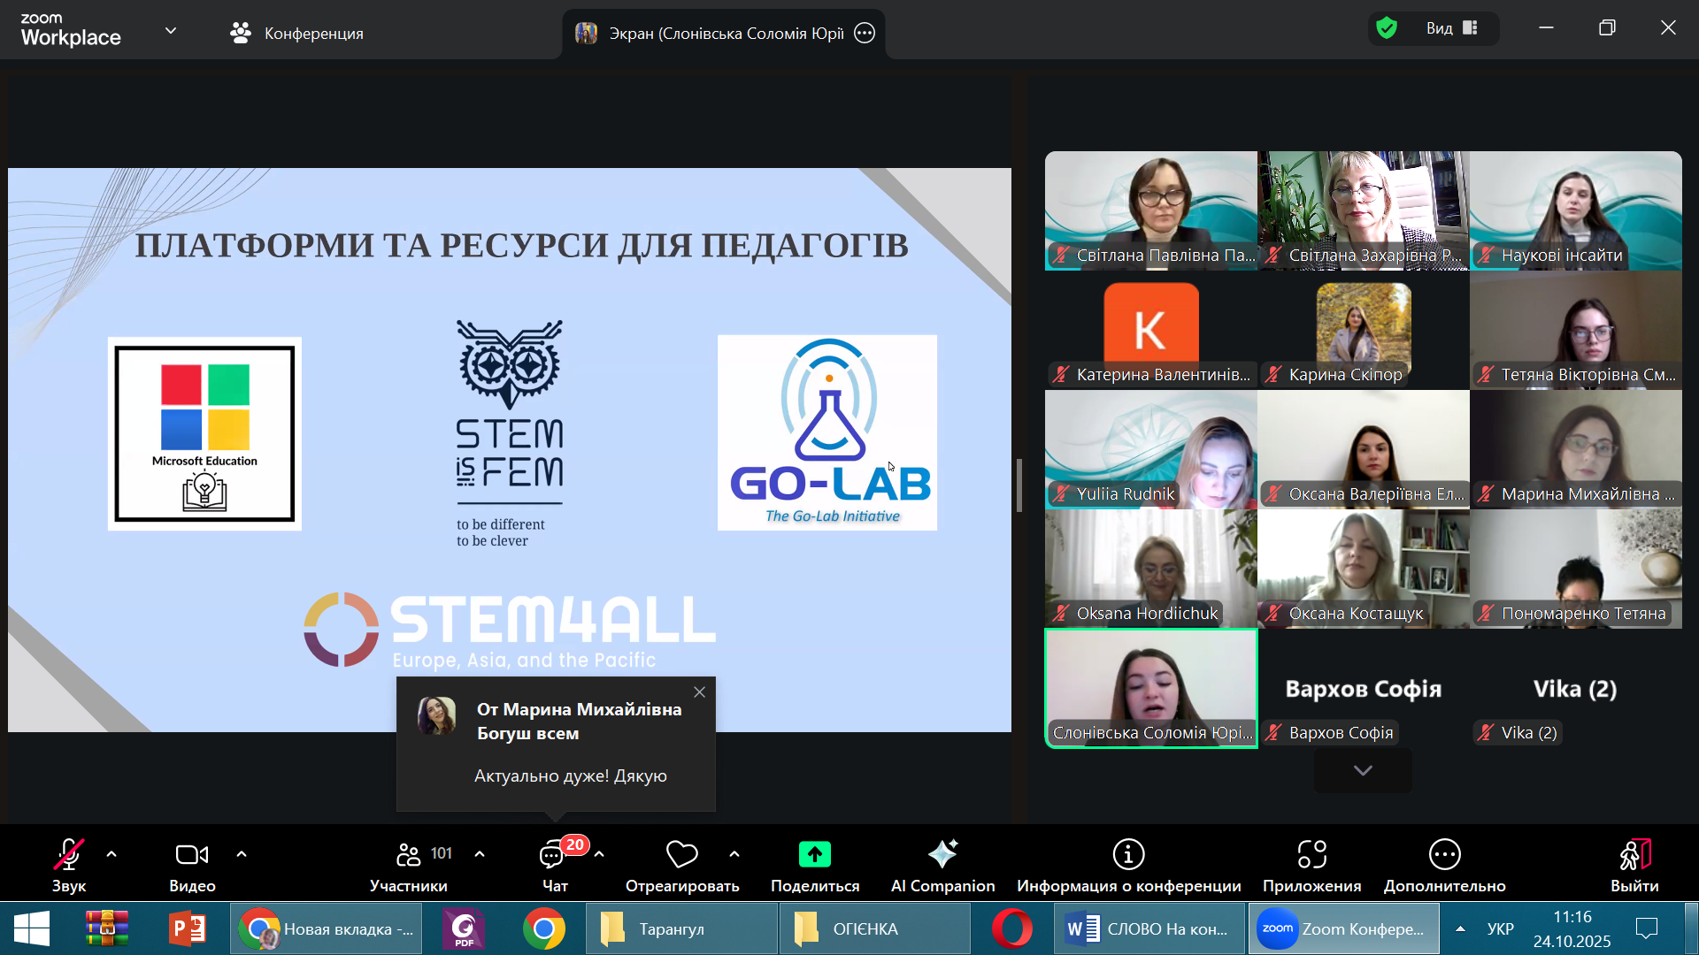Select Оксана Костащук video tile
The height and width of the screenshot is (955, 1699).
(x=1363, y=569)
